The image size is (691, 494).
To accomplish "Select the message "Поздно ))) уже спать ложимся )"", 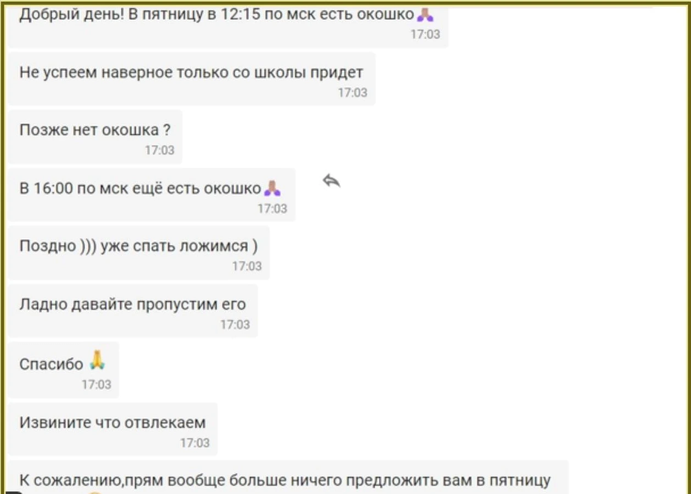I will click(138, 253).
